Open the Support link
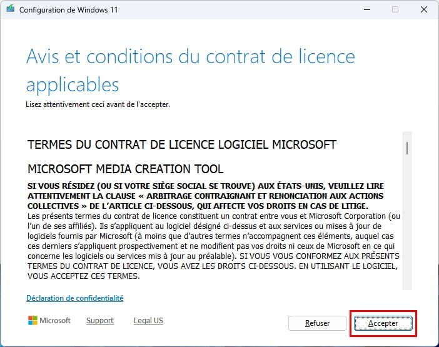Image resolution: width=439 pixels, height=347 pixels. coord(99,321)
